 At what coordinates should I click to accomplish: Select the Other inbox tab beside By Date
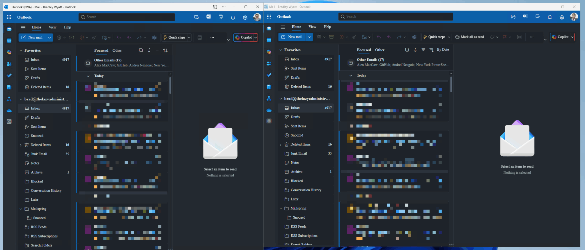pos(380,50)
